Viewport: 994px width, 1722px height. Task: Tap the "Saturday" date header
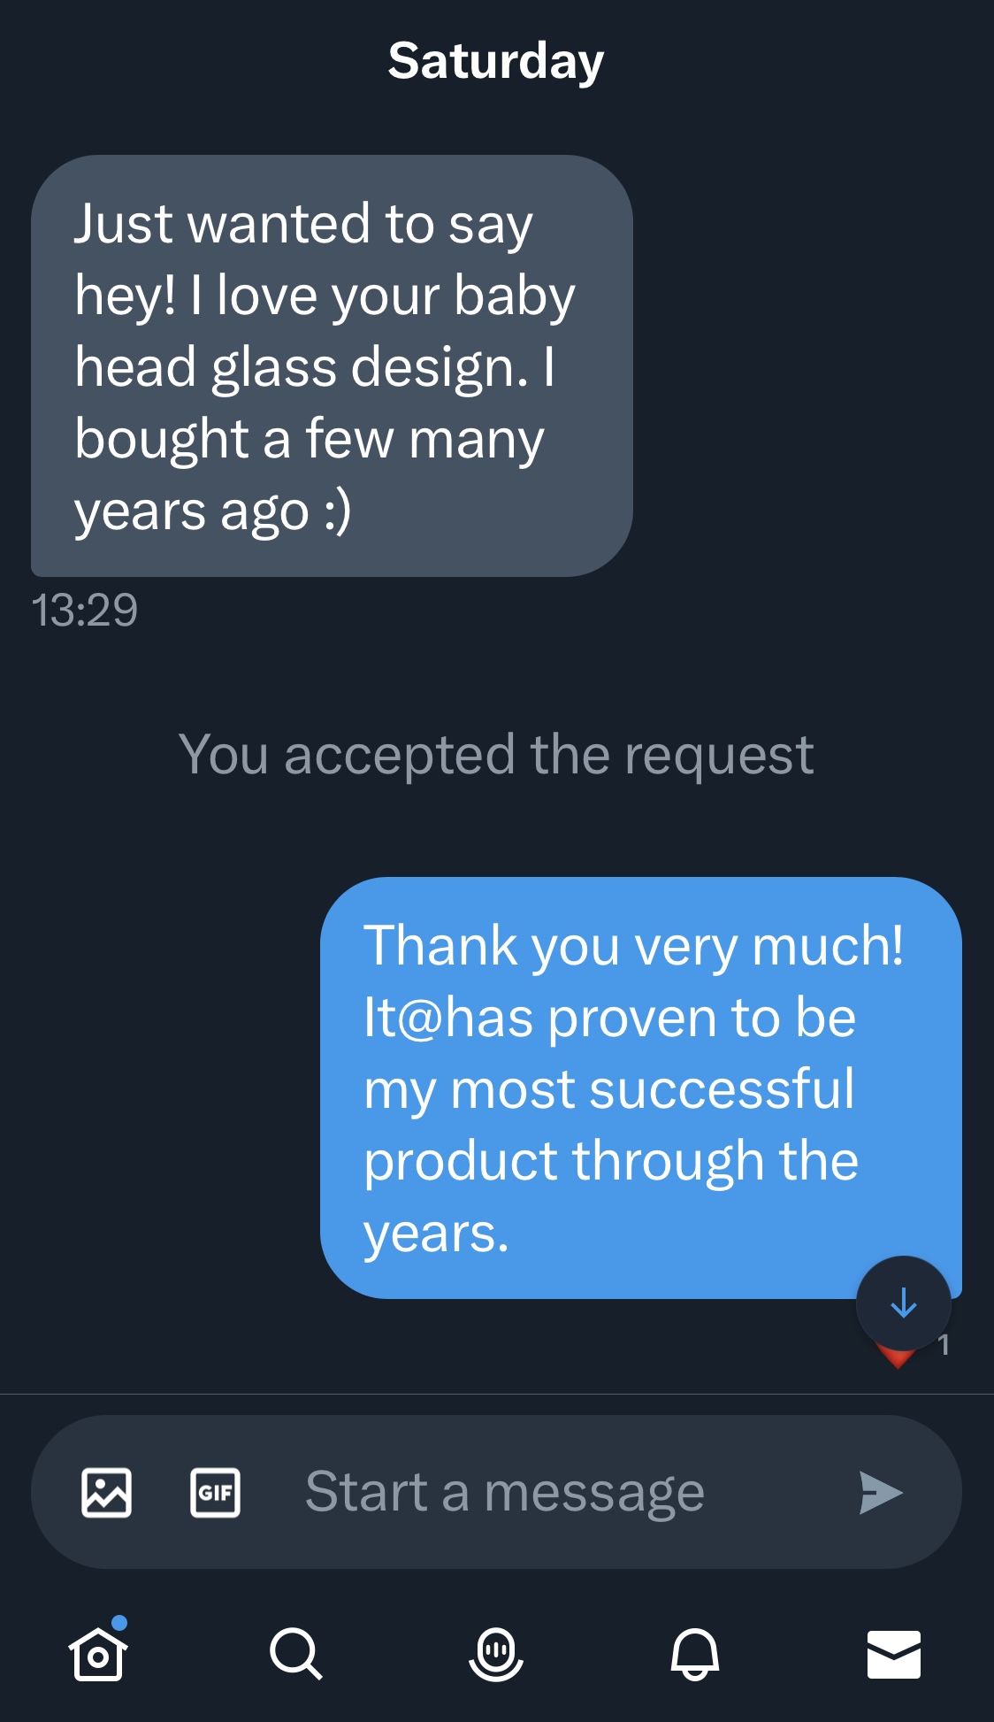[x=496, y=61]
